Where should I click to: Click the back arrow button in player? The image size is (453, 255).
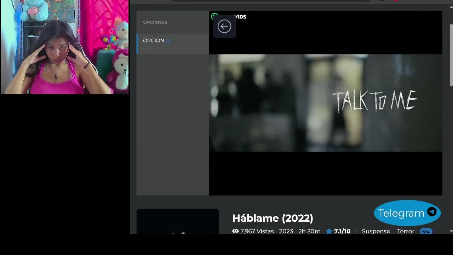[x=224, y=26]
